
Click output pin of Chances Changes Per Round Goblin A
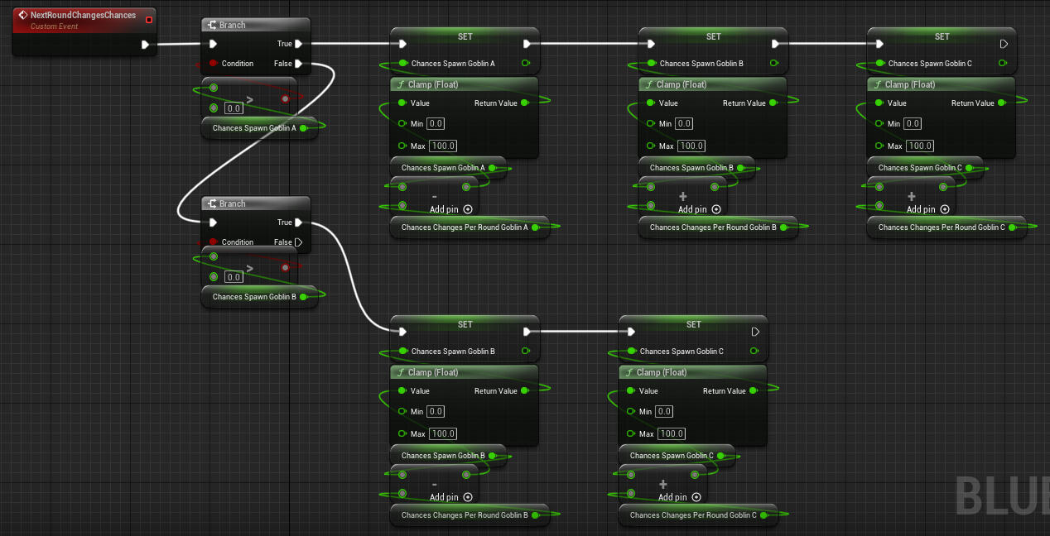point(535,227)
